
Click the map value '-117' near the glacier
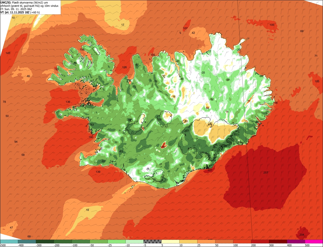[186, 131]
